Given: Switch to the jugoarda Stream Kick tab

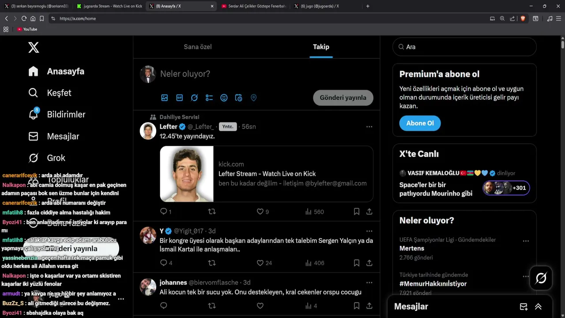Looking at the screenshot, I should coord(109,6).
